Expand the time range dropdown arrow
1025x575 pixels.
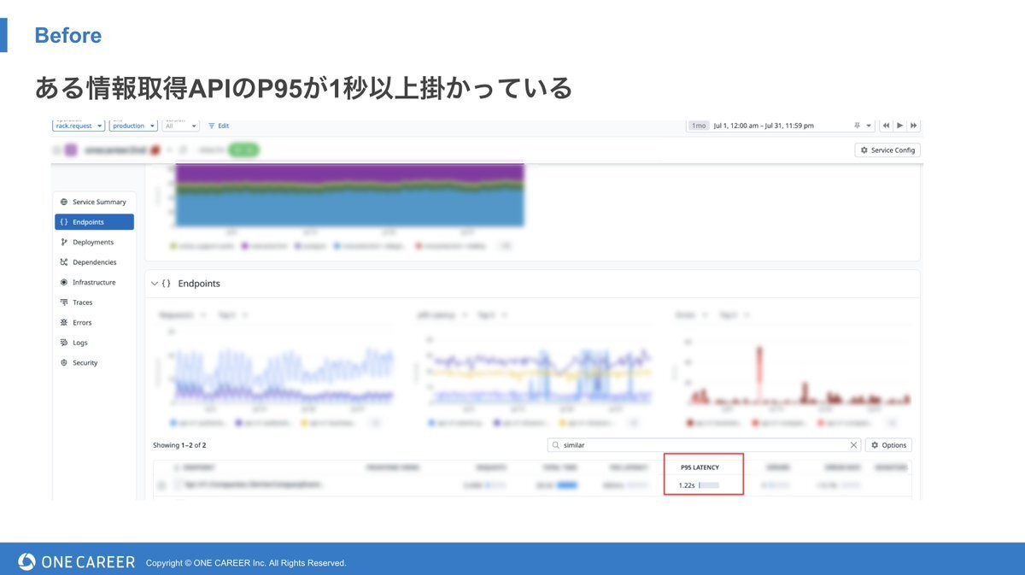click(869, 126)
